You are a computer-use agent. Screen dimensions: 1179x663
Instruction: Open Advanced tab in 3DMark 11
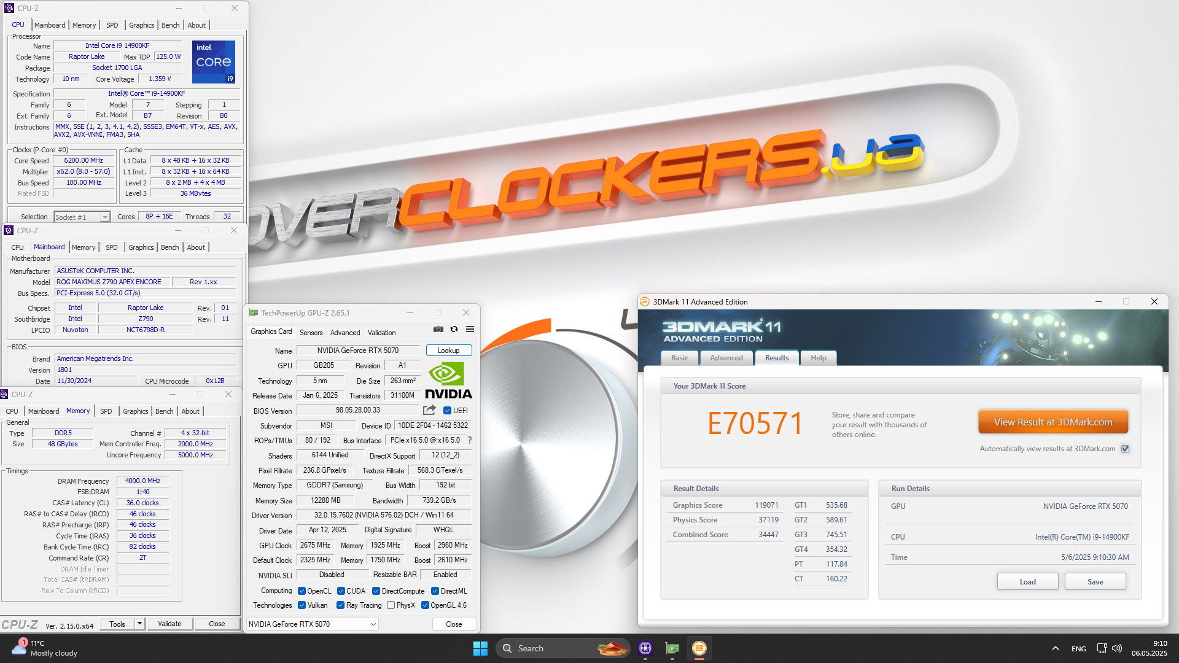point(726,358)
